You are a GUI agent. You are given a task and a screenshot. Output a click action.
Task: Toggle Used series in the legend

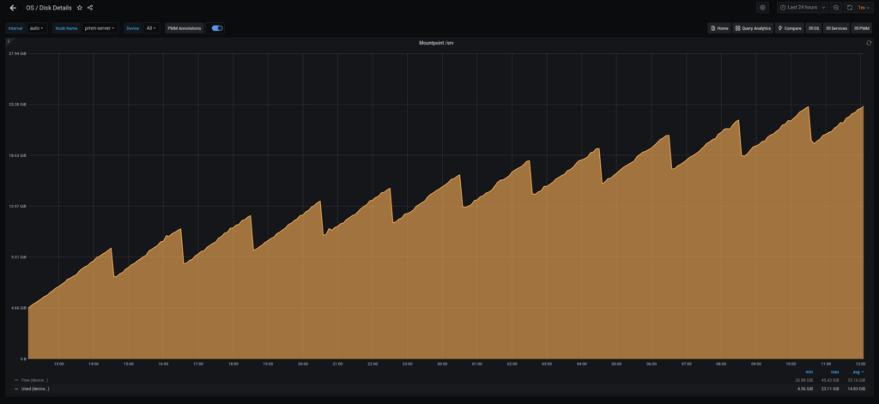tap(33, 389)
